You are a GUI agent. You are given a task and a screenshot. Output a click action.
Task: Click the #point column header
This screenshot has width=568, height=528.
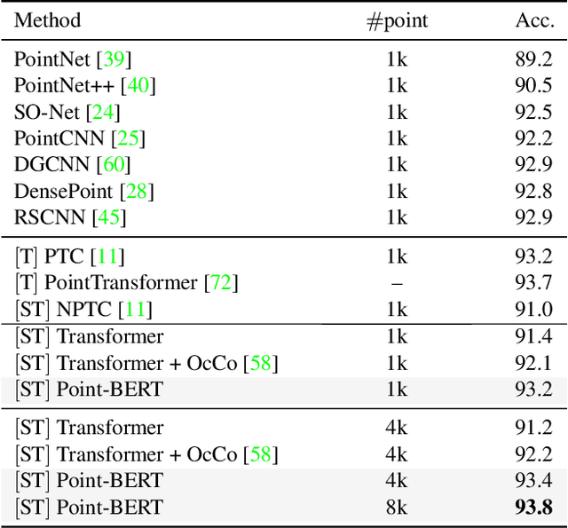(397, 20)
